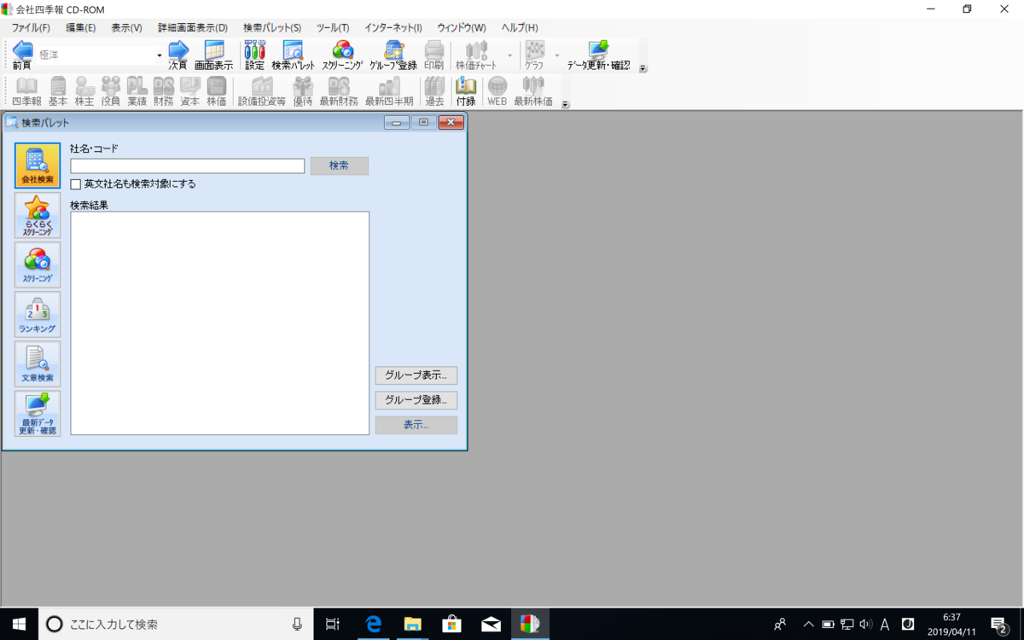Open the 編集(E) menu

[81, 28]
